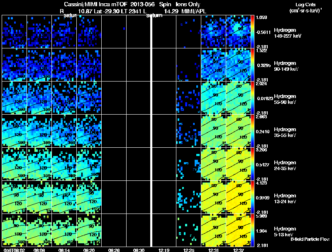The height and width of the screenshot is (252, 332).
Task: Select the 12:25 panel in the 24-35 keV row
Action: pyautogui.click(x=189, y=164)
